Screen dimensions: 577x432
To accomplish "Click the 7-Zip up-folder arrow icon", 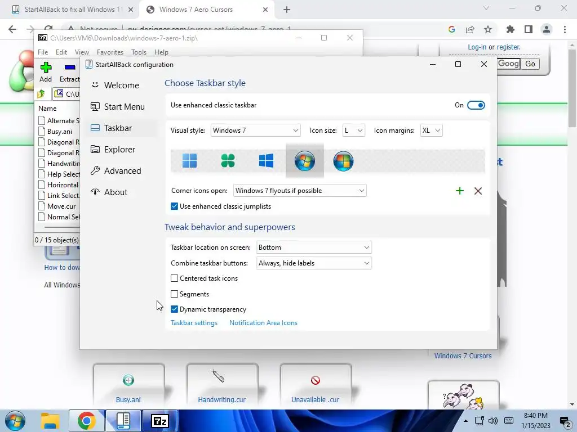I will 41,94.
